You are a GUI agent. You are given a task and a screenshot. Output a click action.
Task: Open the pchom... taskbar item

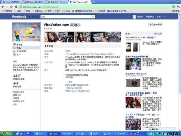point(122,134)
